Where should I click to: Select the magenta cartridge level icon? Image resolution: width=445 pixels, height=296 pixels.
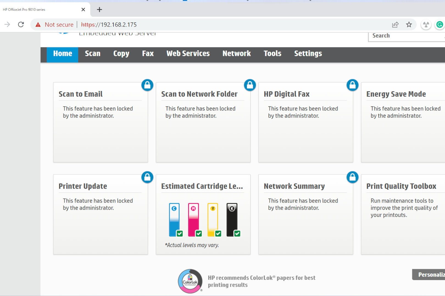194,220
